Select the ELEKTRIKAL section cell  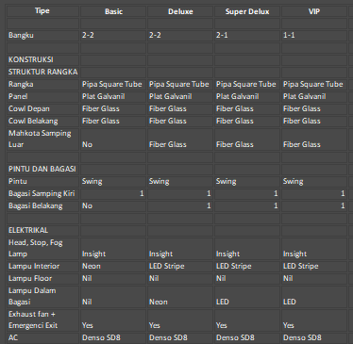(x=42, y=230)
